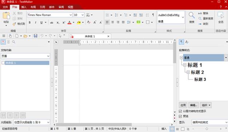Click the sort icon
Screen dimensions: 228x132
pyautogui.click(x=147, y=15)
